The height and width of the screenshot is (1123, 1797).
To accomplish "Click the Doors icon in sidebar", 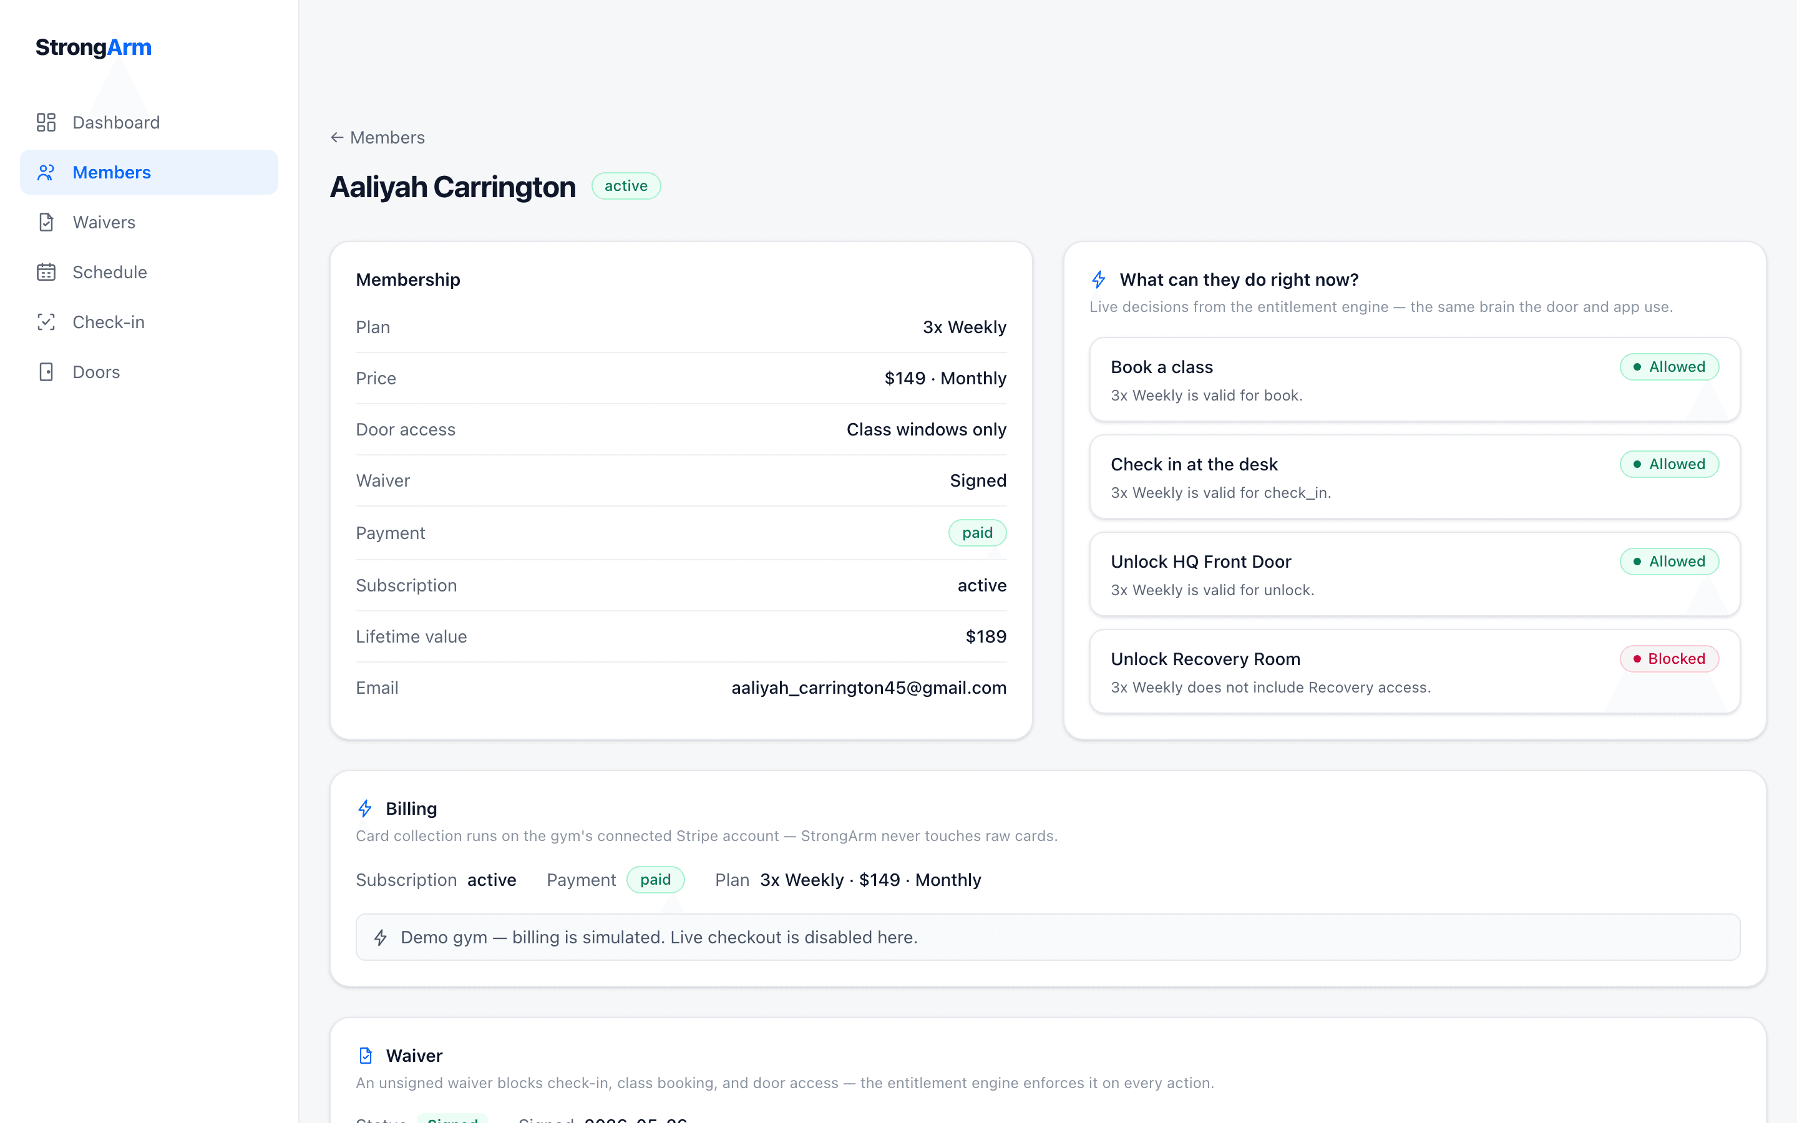I will [x=46, y=372].
